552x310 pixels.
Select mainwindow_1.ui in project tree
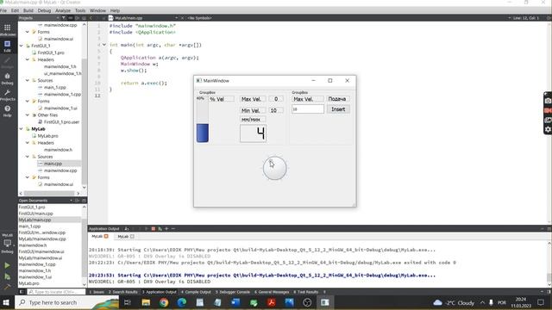click(x=60, y=108)
